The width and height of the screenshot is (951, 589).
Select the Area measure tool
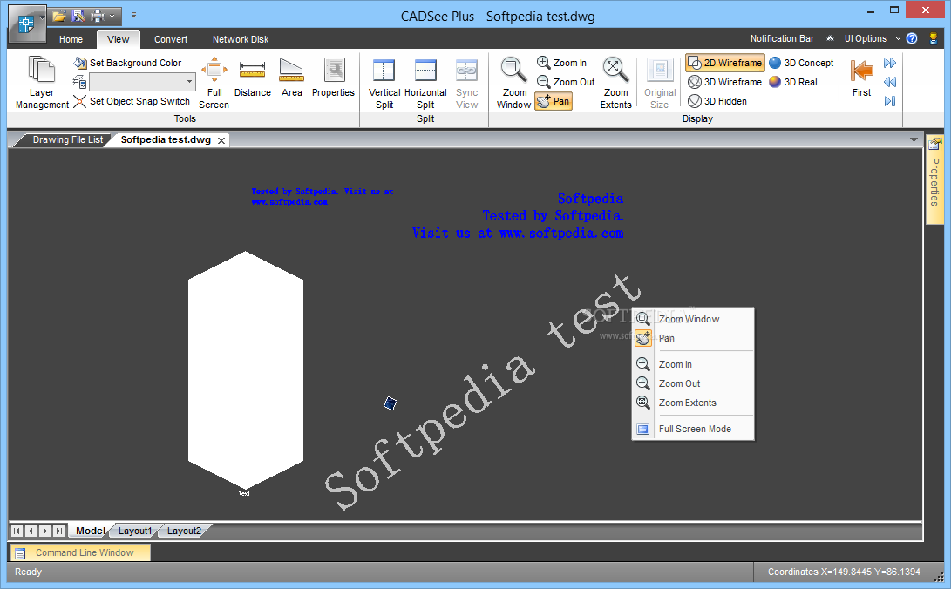292,77
